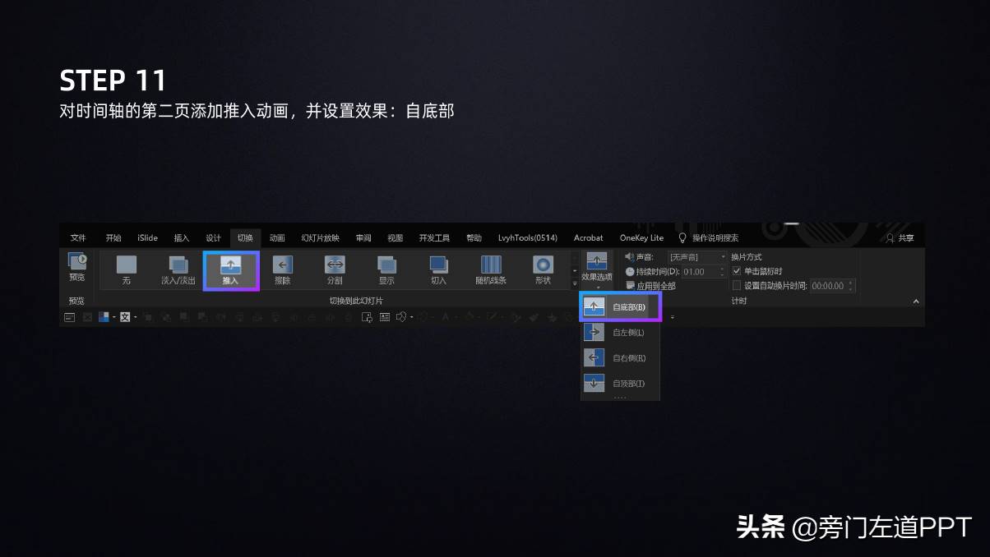This screenshot has width=990, height=557.
Task: Enable 设置自动换片时间 auto-advance checkbox
Action: pos(737,286)
